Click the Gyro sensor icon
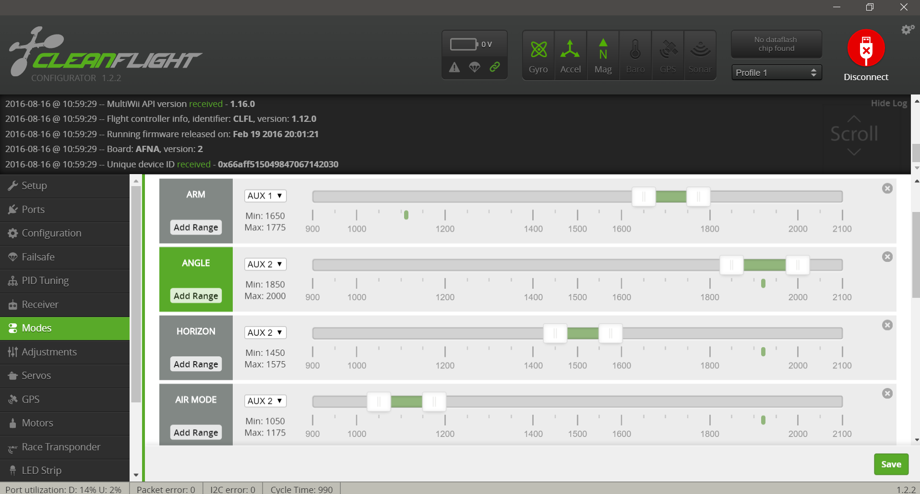 point(538,56)
